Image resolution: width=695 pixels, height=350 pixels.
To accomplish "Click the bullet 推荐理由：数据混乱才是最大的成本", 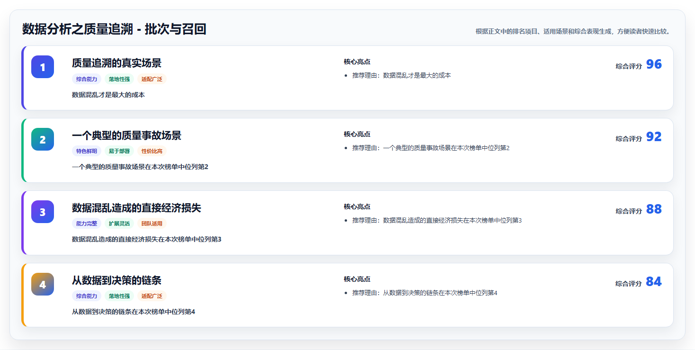I will [401, 75].
